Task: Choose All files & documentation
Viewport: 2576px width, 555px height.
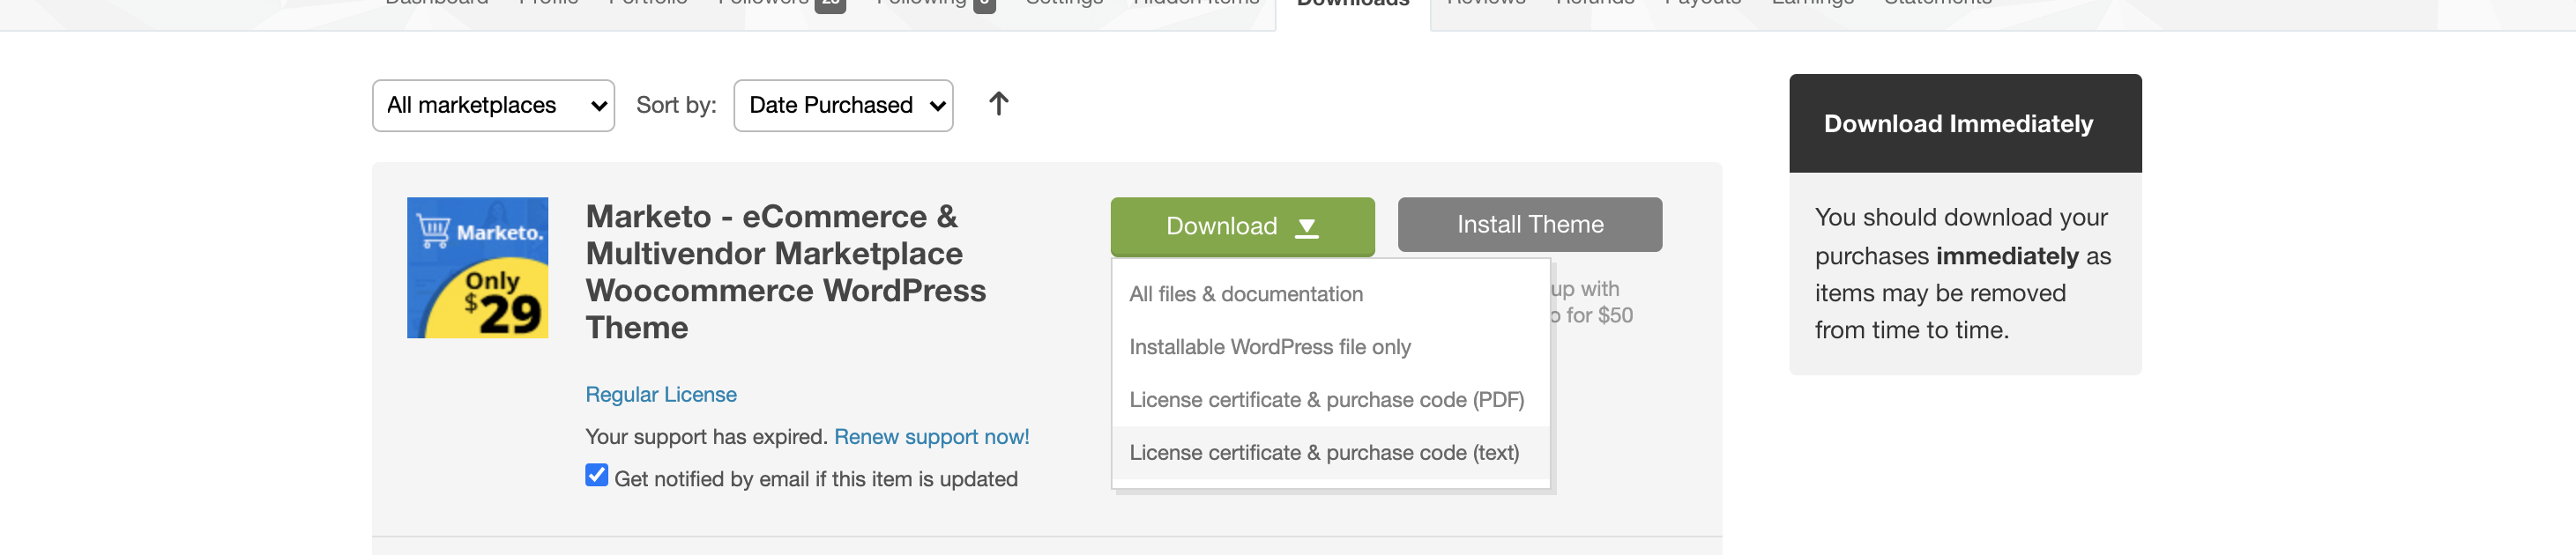Action: coord(1330,294)
